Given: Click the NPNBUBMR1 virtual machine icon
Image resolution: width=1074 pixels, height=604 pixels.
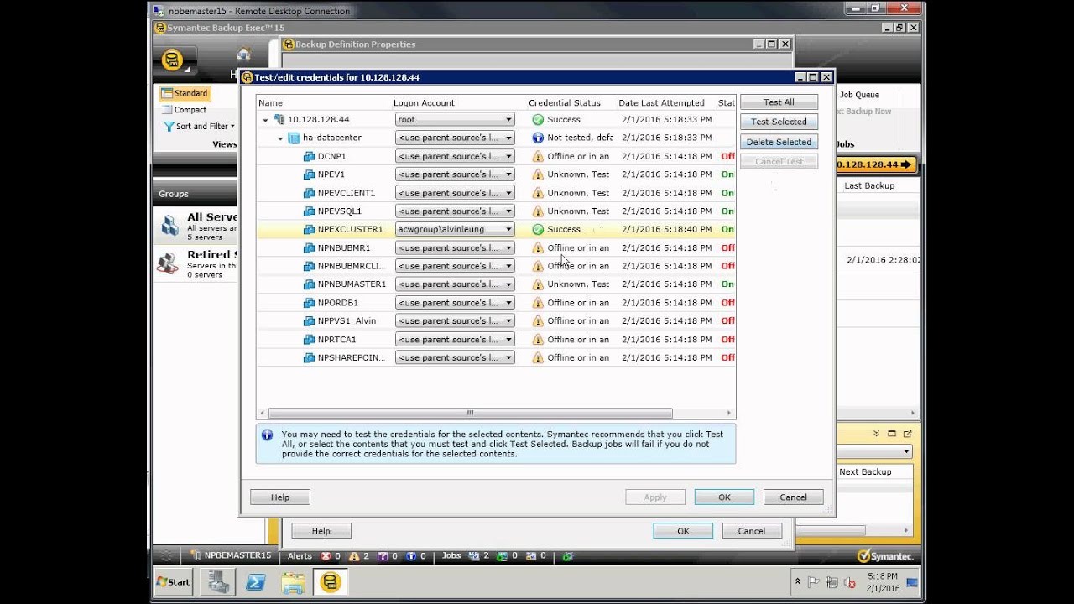Looking at the screenshot, I should coord(309,248).
